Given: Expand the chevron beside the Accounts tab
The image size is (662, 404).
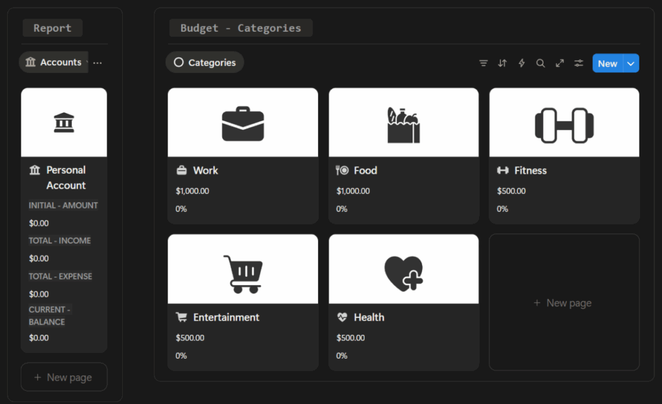Looking at the screenshot, I should [87, 63].
